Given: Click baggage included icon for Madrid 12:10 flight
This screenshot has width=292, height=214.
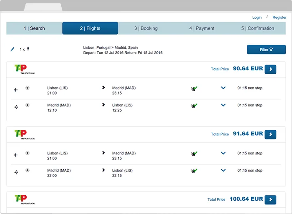Looking at the screenshot, I should point(194,106).
